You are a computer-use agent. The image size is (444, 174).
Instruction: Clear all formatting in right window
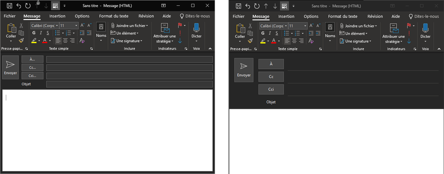coord(311,41)
